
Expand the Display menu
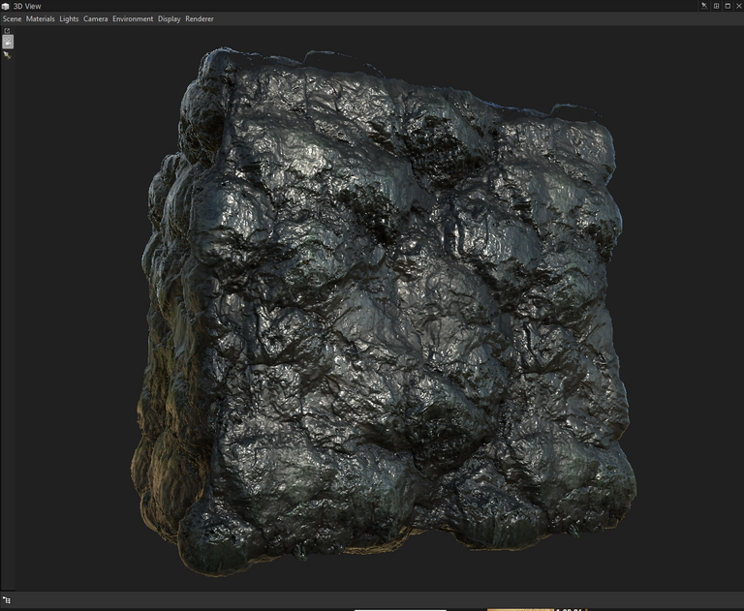coord(170,19)
